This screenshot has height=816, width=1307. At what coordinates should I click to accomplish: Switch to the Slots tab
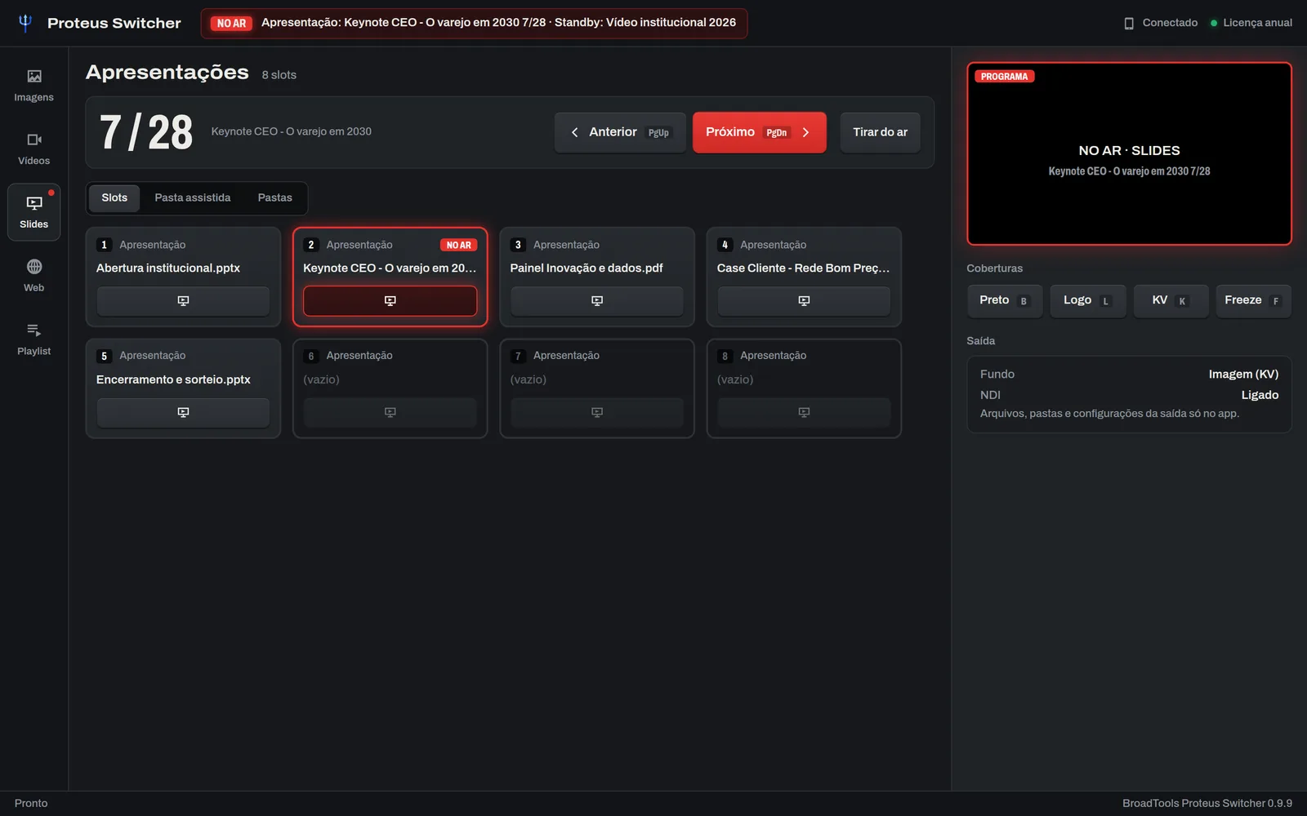coord(114,198)
